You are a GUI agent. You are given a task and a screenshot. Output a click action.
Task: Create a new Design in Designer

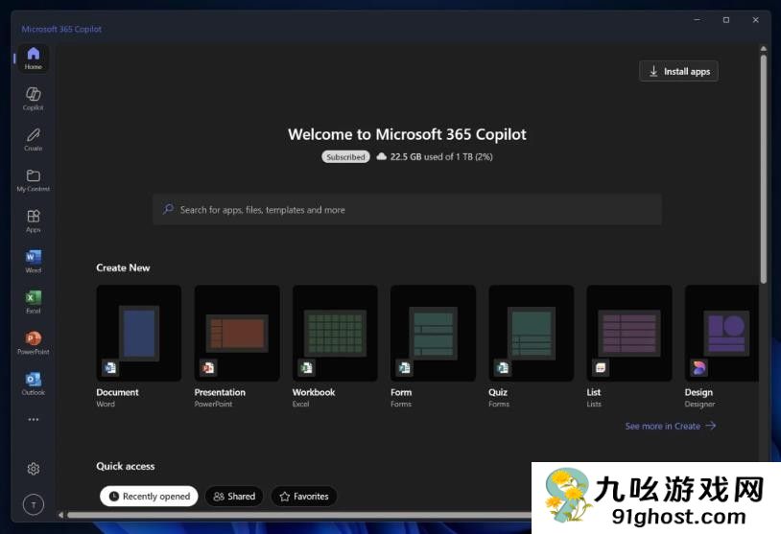[722, 333]
